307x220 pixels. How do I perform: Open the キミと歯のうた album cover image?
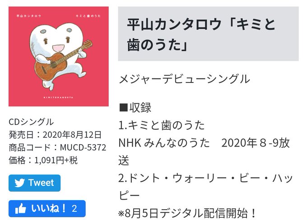click(x=59, y=56)
